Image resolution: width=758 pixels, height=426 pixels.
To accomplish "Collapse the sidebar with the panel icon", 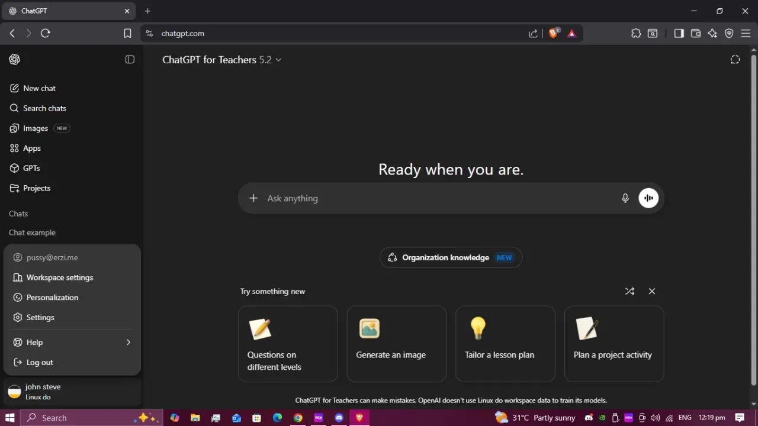I will [x=130, y=59].
